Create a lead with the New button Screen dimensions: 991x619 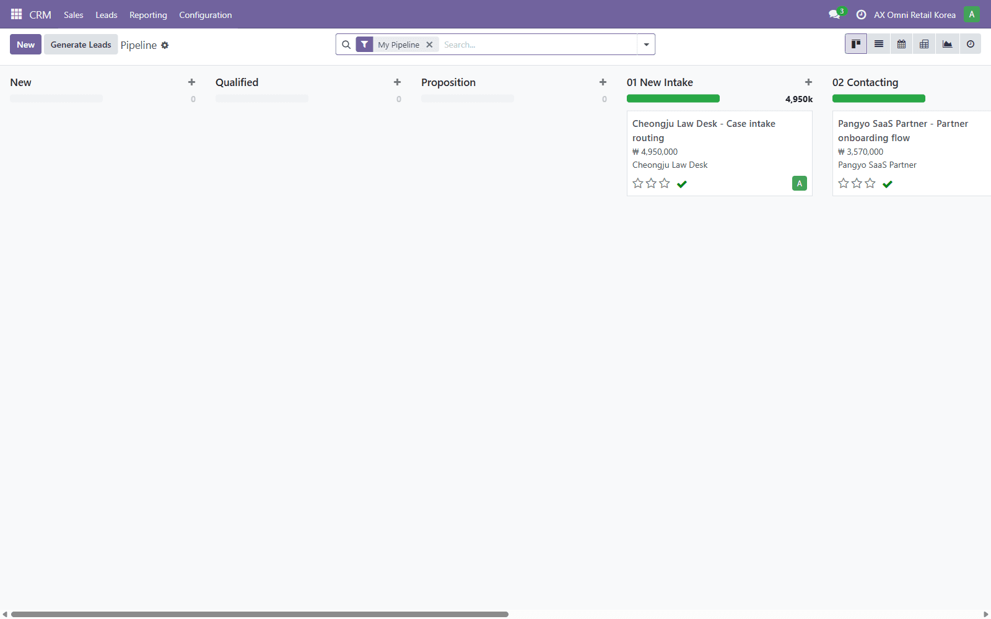point(25,44)
